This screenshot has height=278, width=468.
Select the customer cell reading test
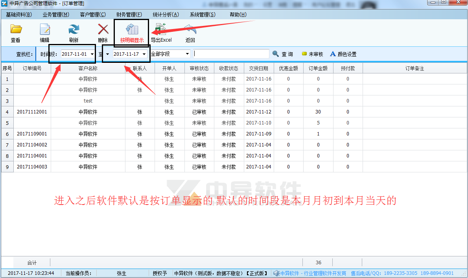[x=88, y=101]
